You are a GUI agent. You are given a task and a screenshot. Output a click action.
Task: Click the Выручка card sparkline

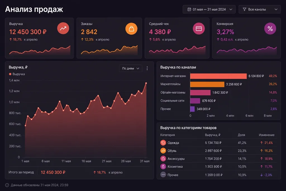(40, 50)
